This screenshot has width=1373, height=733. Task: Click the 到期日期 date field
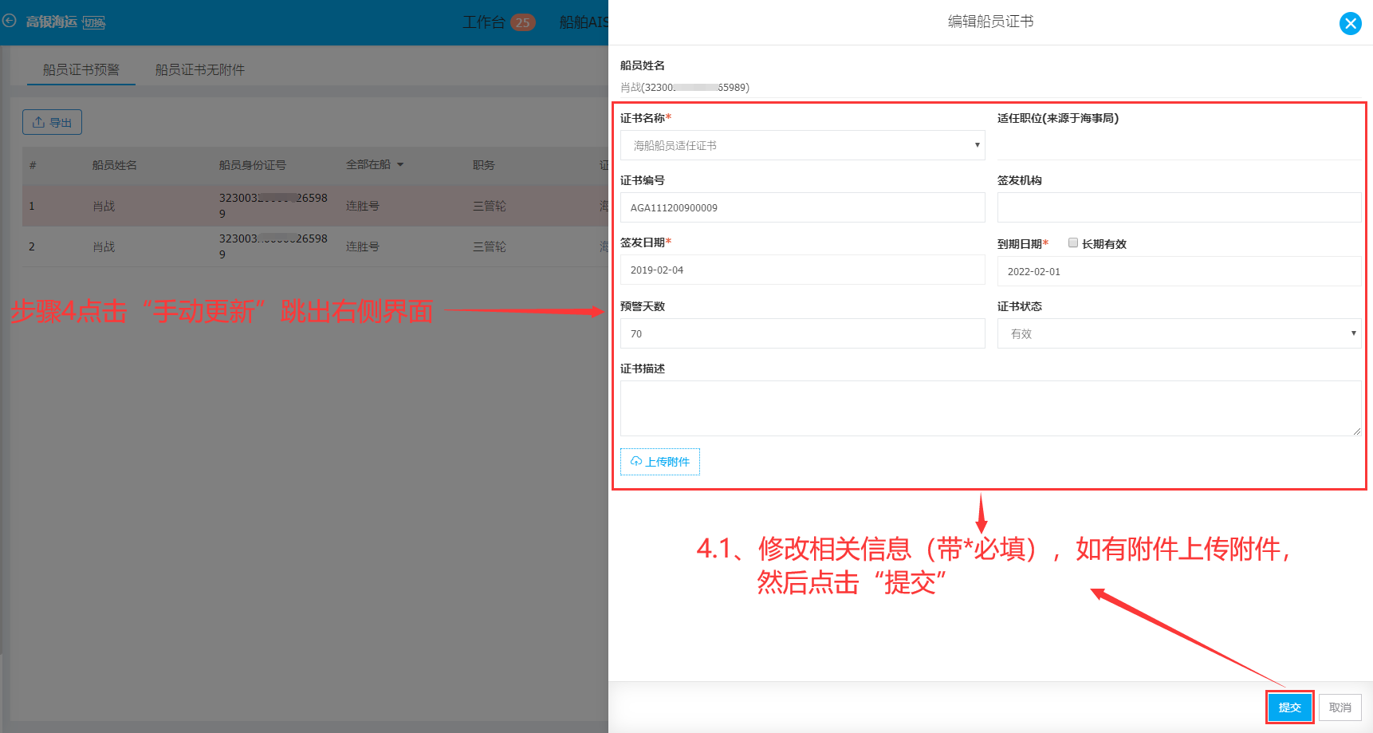(1178, 271)
